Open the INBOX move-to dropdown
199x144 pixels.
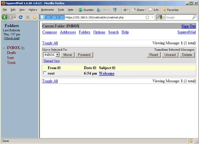point(51,54)
